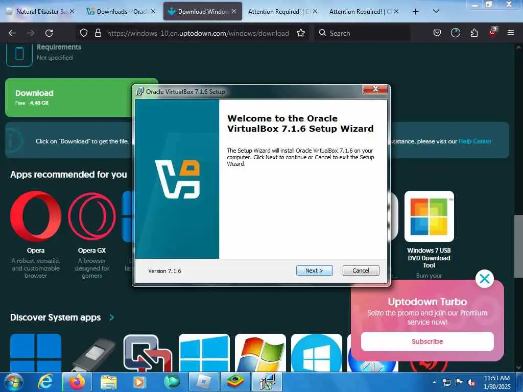Screen dimensions: 523x392
Task: Open the Firefox hamburger menu
Action: pos(511,33)
